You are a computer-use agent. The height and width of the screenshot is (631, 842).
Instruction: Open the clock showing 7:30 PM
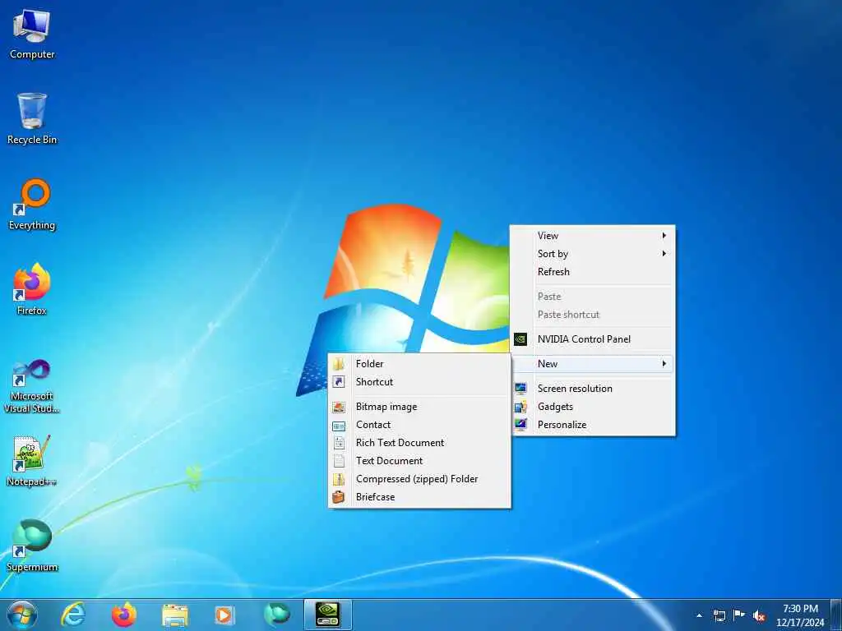tap(800, 615)
